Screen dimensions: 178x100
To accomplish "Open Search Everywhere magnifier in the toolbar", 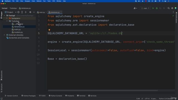I will (169, 8).
